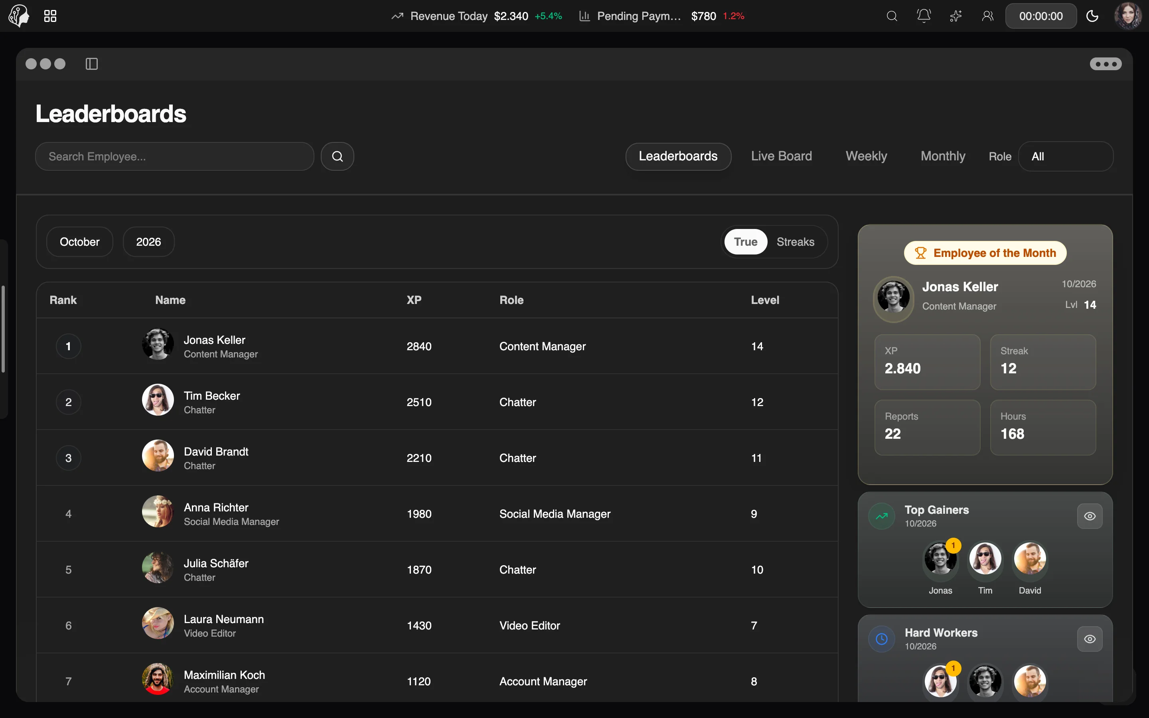
Task: Click Julia Schäfer's XP value 1870
Action: pos(419,570)
